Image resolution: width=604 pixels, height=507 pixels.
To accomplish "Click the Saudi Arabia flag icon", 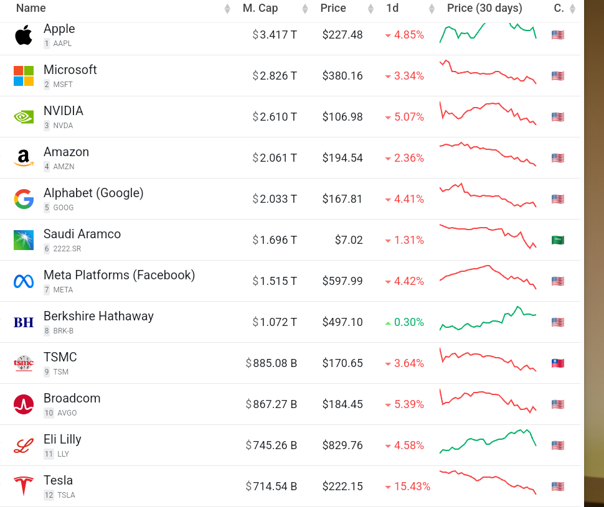I will click(557, 240).
